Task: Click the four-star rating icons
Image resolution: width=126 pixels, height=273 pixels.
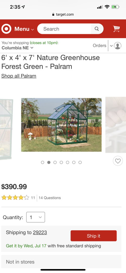Action: point(15,198)
